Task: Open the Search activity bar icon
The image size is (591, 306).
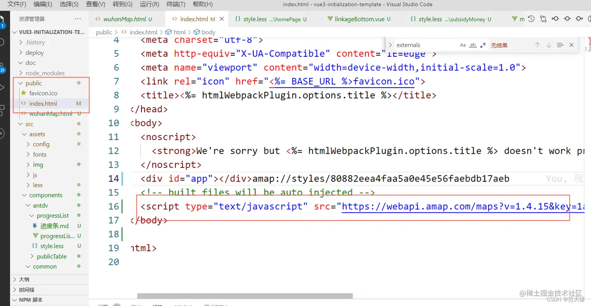Action: coord(2,42)
